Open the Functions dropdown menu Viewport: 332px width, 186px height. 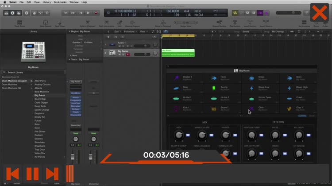coord(130,31)
